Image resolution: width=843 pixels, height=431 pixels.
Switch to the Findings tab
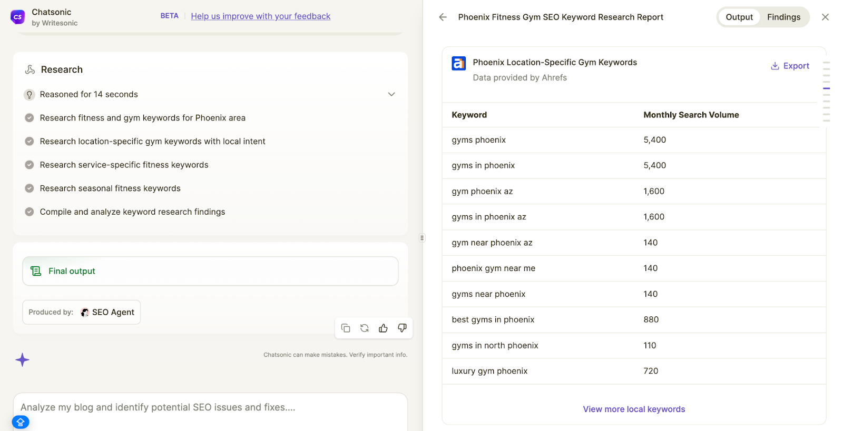[x=783, y=17]
